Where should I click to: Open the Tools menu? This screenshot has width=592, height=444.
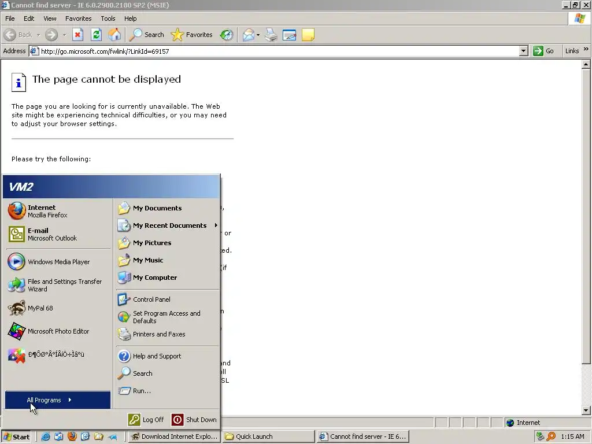click(108, 18)
